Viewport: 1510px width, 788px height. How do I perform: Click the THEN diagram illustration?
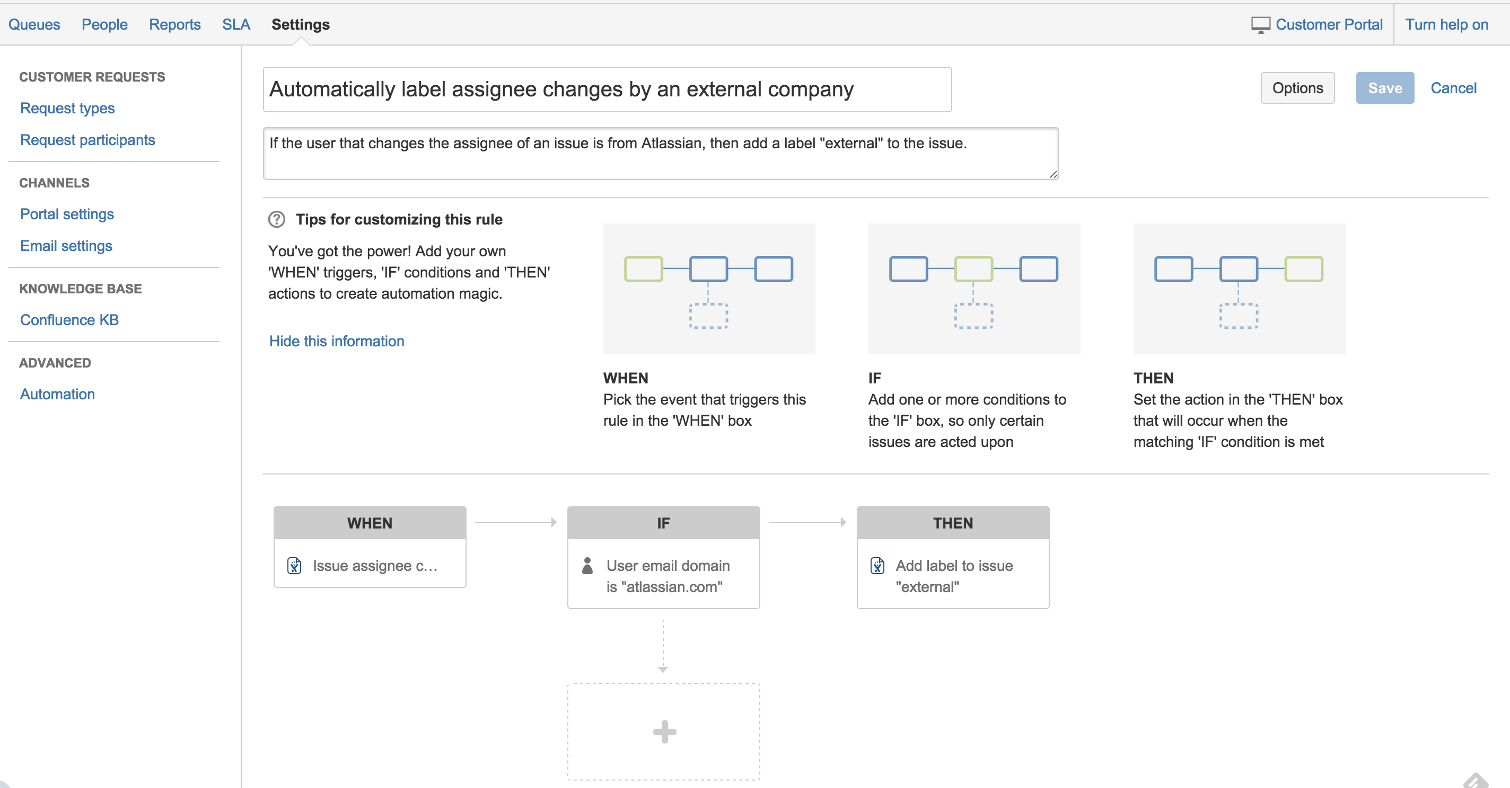[x=1239, y=289]
